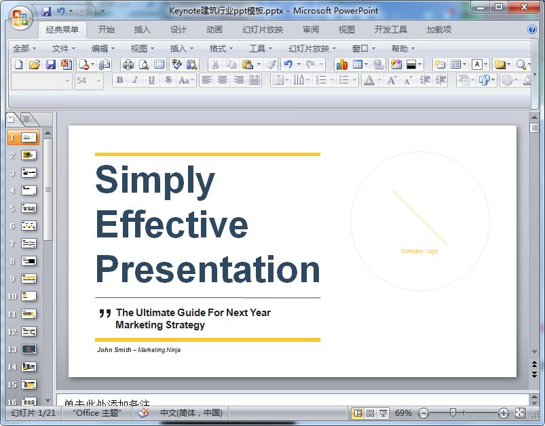Viewport: 545px width, 426px height.
Task: Click the numbered list icon
Action: [321, 81]
